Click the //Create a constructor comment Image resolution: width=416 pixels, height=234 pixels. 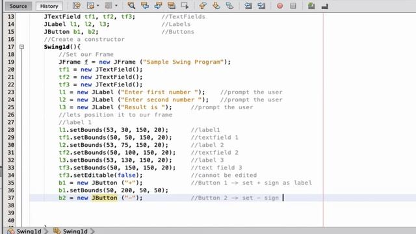84,39
